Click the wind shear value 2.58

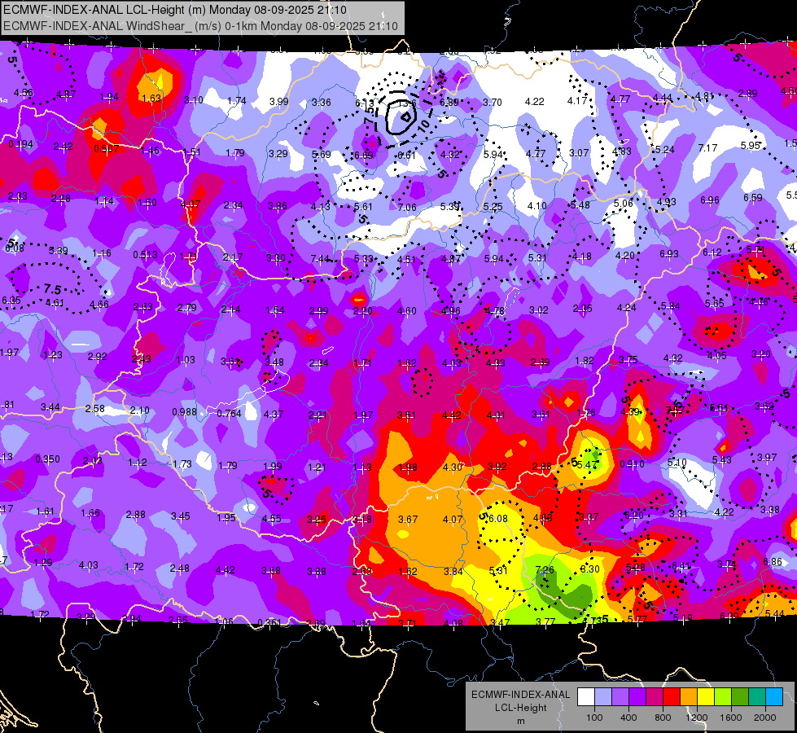[95, 409]
